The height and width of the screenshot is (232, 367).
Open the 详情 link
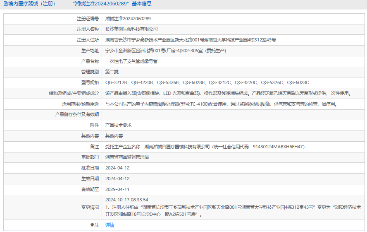tap(110, 225)
